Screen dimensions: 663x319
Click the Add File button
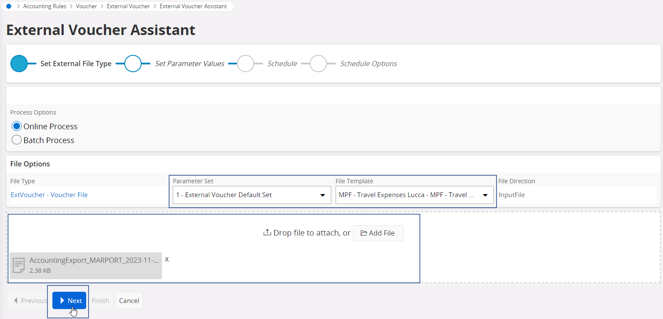[378, 233]
